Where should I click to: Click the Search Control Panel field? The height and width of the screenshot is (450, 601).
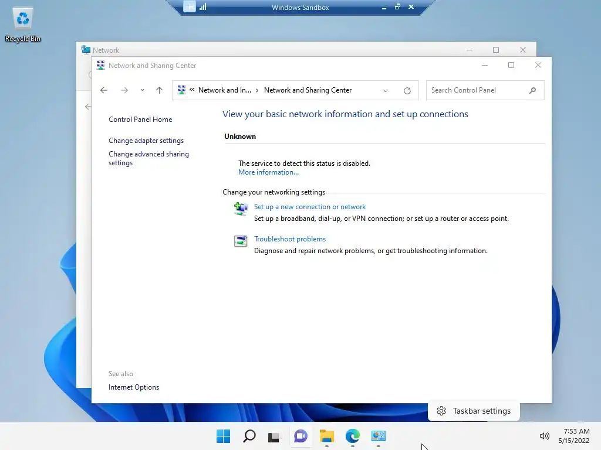485,90
